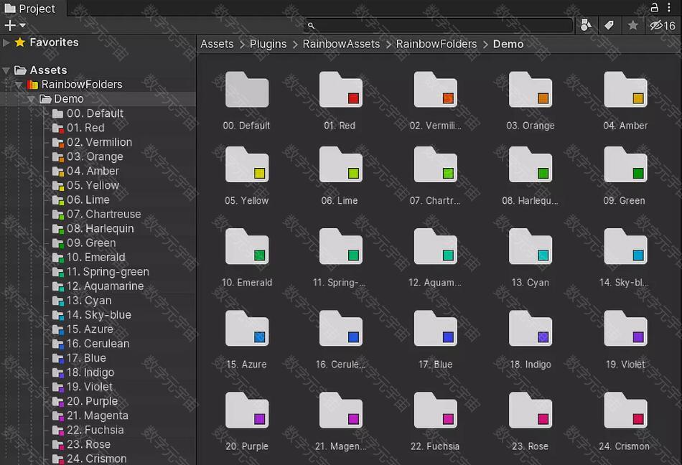Select the 00. Default folder icon in the grid
682x465 pixels.
pyautogui.click(x=246, y=90)
